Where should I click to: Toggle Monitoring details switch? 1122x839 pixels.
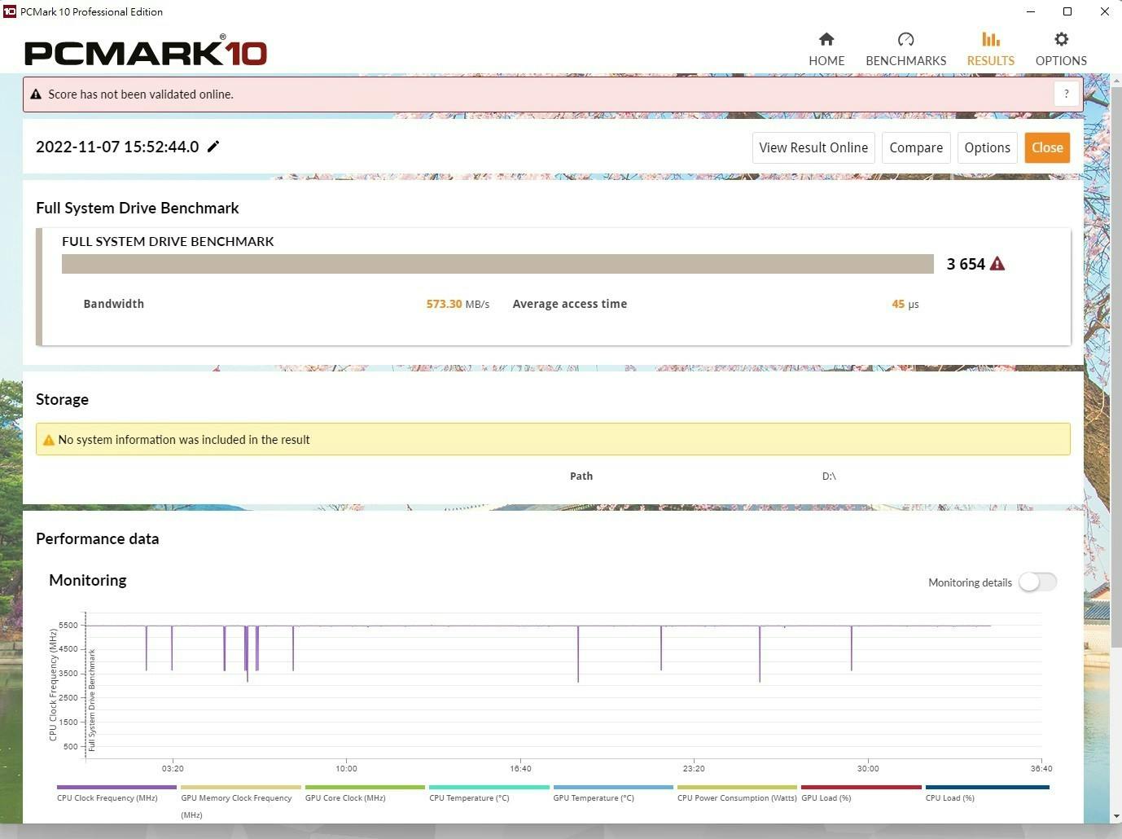click(1038, 582)
